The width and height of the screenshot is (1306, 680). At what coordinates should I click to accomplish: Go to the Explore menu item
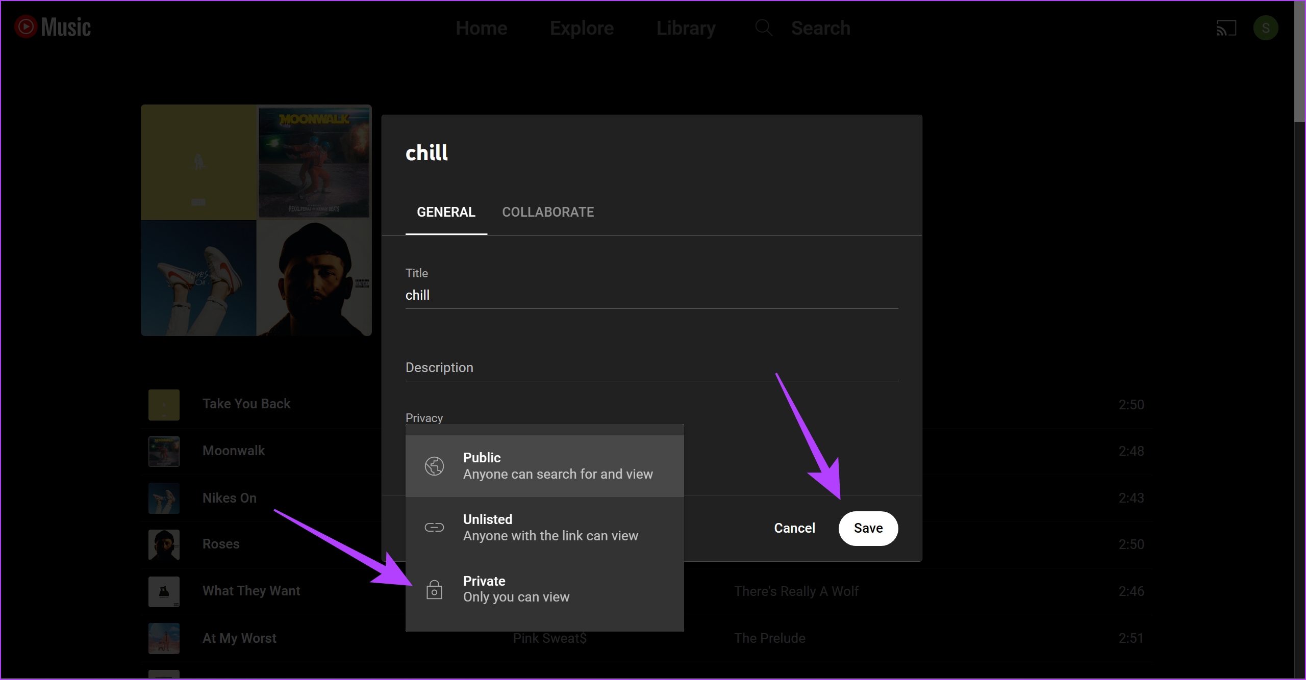coord(582,28)
